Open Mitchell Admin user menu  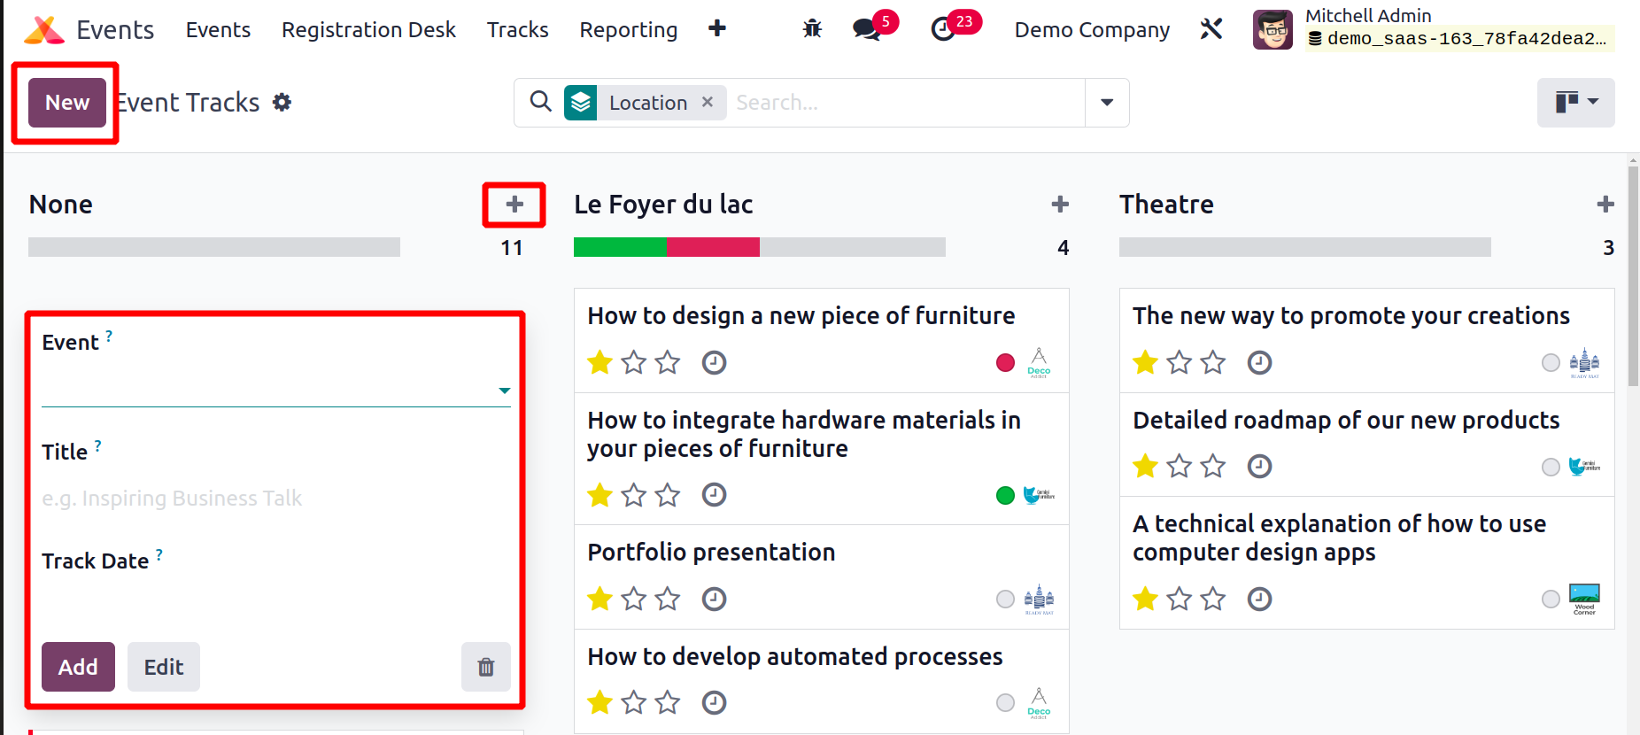tap(1434, 30)
